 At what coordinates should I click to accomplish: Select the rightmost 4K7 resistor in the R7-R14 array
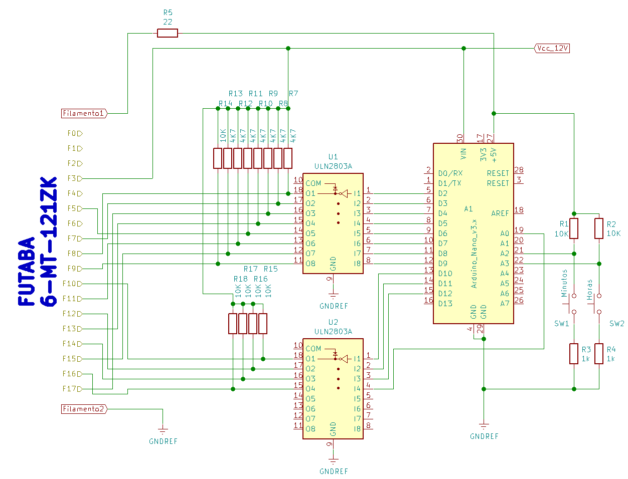[288, 158]
